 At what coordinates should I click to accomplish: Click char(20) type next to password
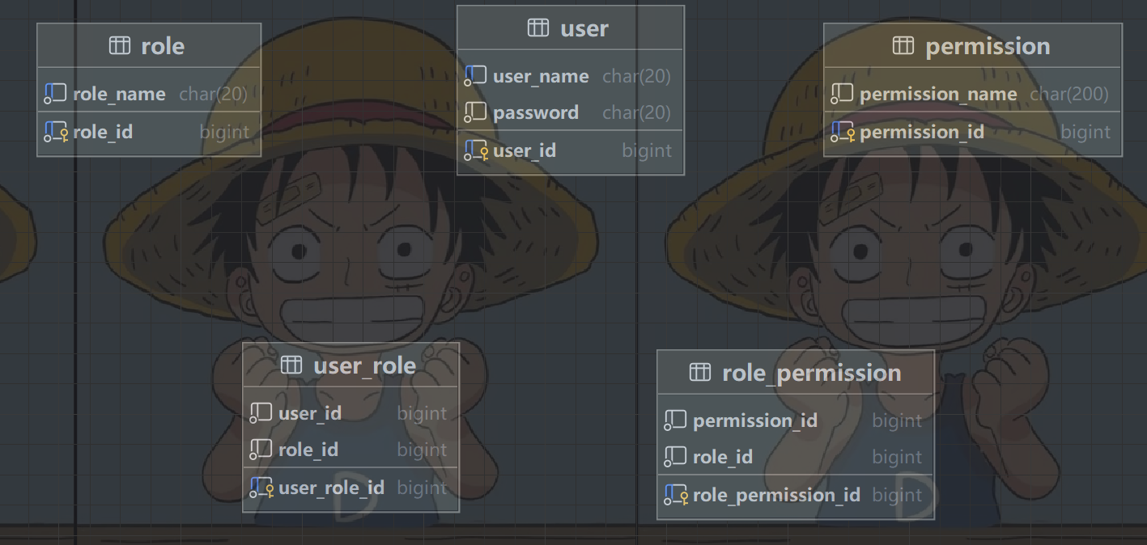637,112
